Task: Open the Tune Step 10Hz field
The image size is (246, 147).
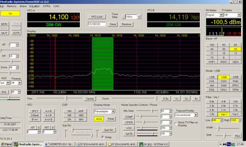Action: 131,17
